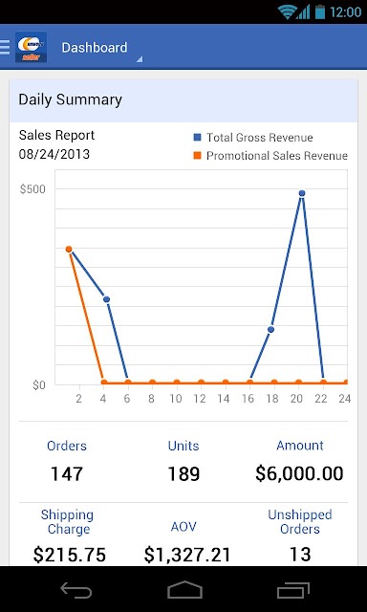The image size is (367, 612).
Task: Toggle Total Gross Revenue blue legend swatch
Action: tap(197, 138)
